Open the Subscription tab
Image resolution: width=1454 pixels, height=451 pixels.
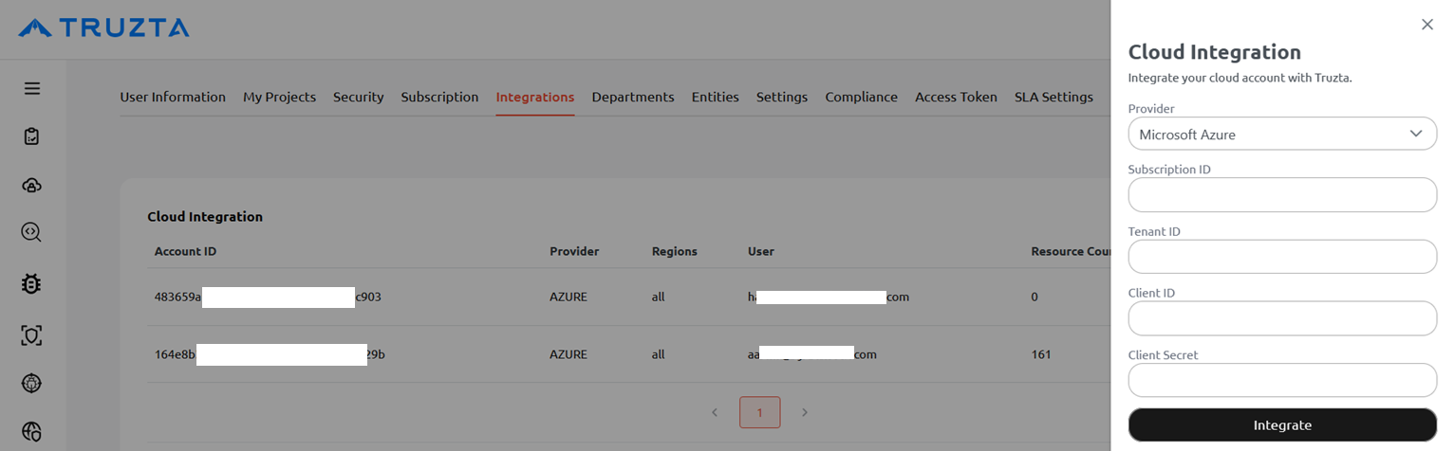(439, 97)
